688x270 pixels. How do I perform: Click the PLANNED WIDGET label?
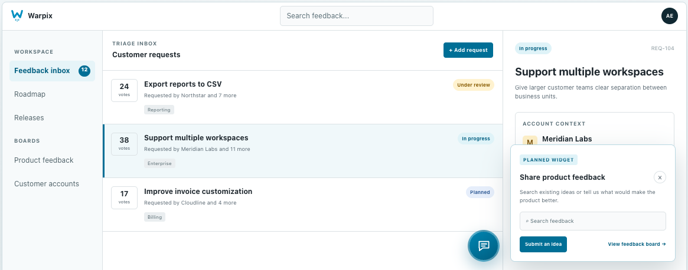549,160
